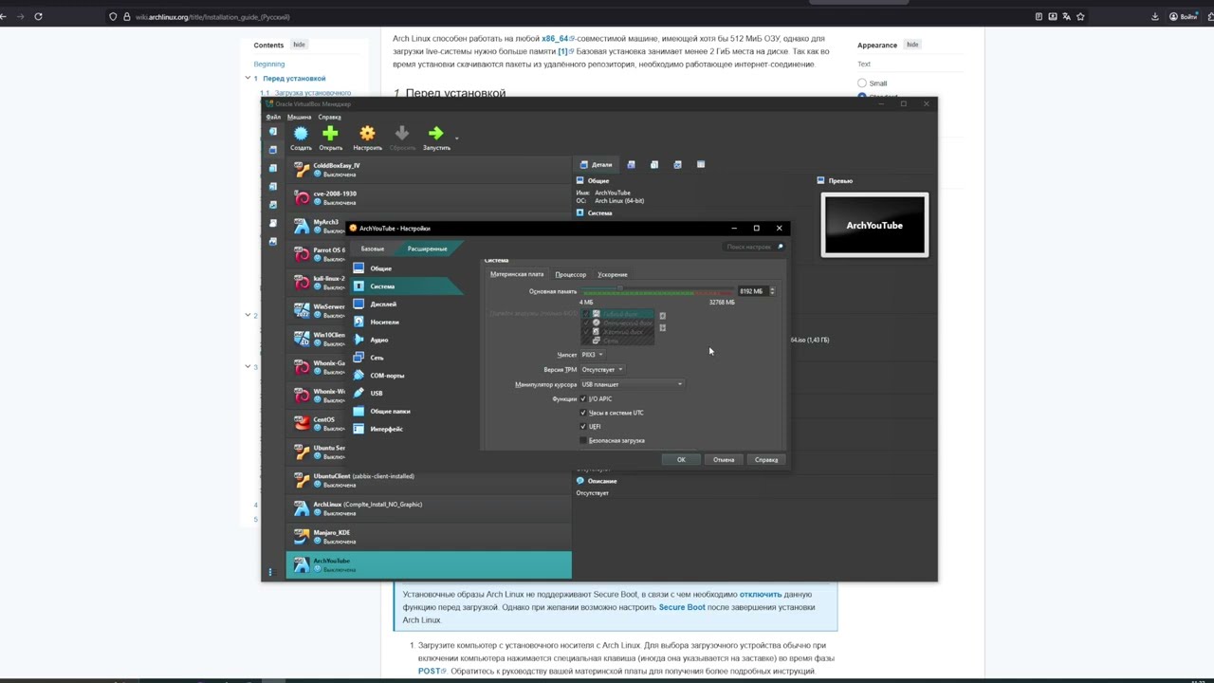The height and width of the screenshot is (683, 1214).
Task: Open the Файл menu in VirtualBox
Action: 273,117
